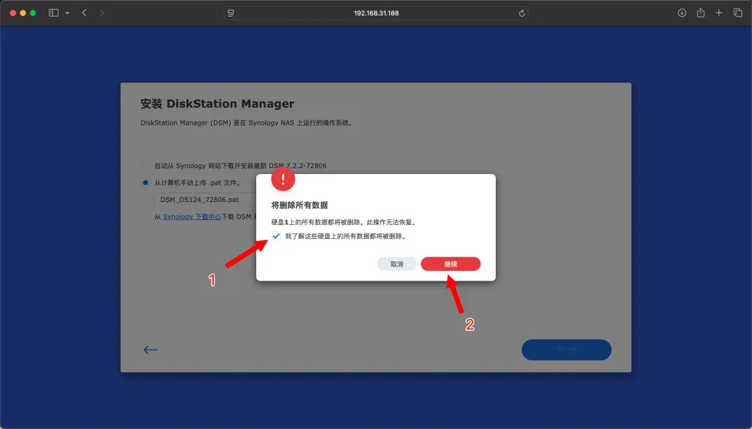Select the manual .pat upload radio option
This screenshot has height=429, width=752.
[145, 182]
